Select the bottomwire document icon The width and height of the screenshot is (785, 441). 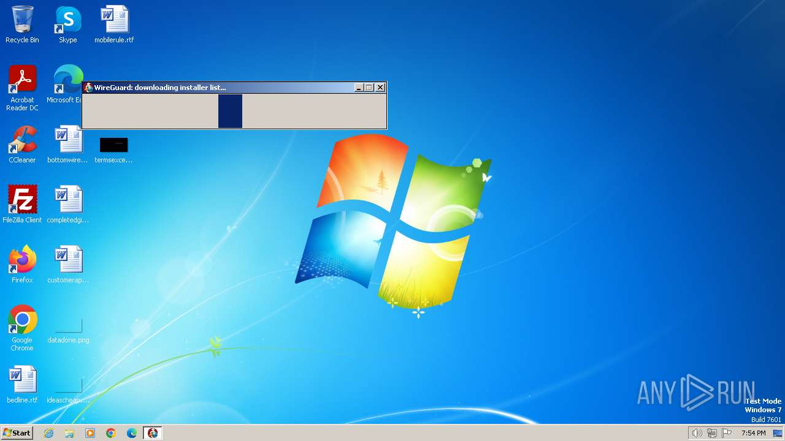(x=68, y=145)
